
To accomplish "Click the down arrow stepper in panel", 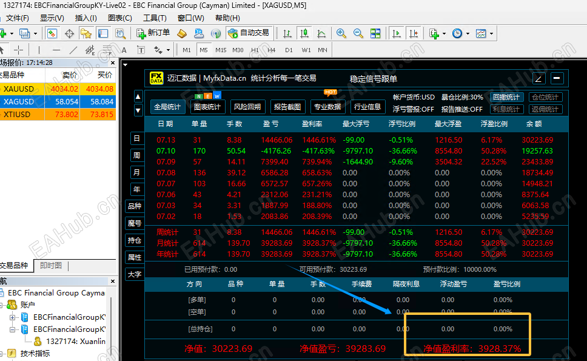I will pos(138,110).
